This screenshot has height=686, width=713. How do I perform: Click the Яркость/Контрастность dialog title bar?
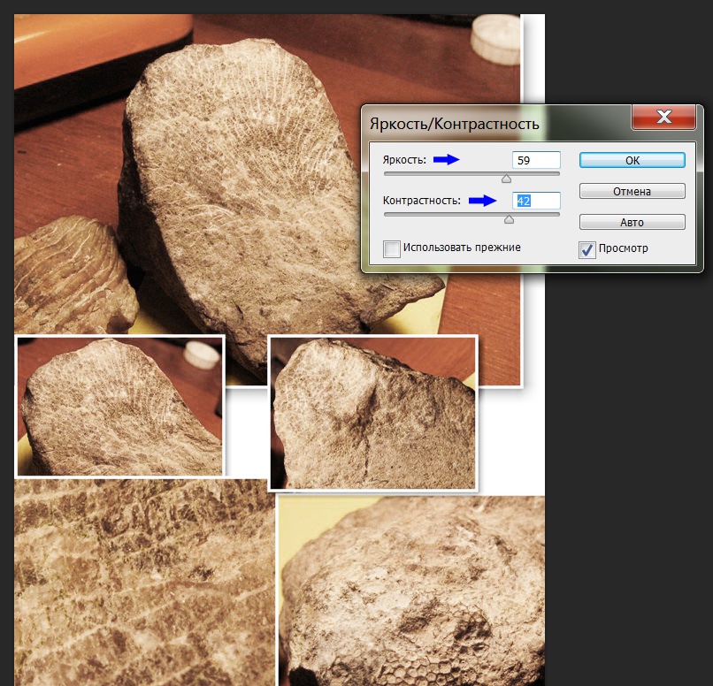[487, 124]
